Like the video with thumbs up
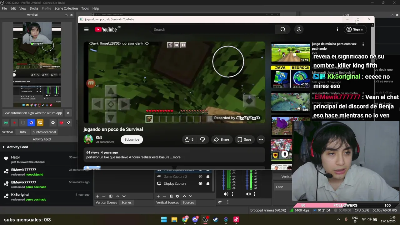The image size is (400, 225). pos(189,140)
